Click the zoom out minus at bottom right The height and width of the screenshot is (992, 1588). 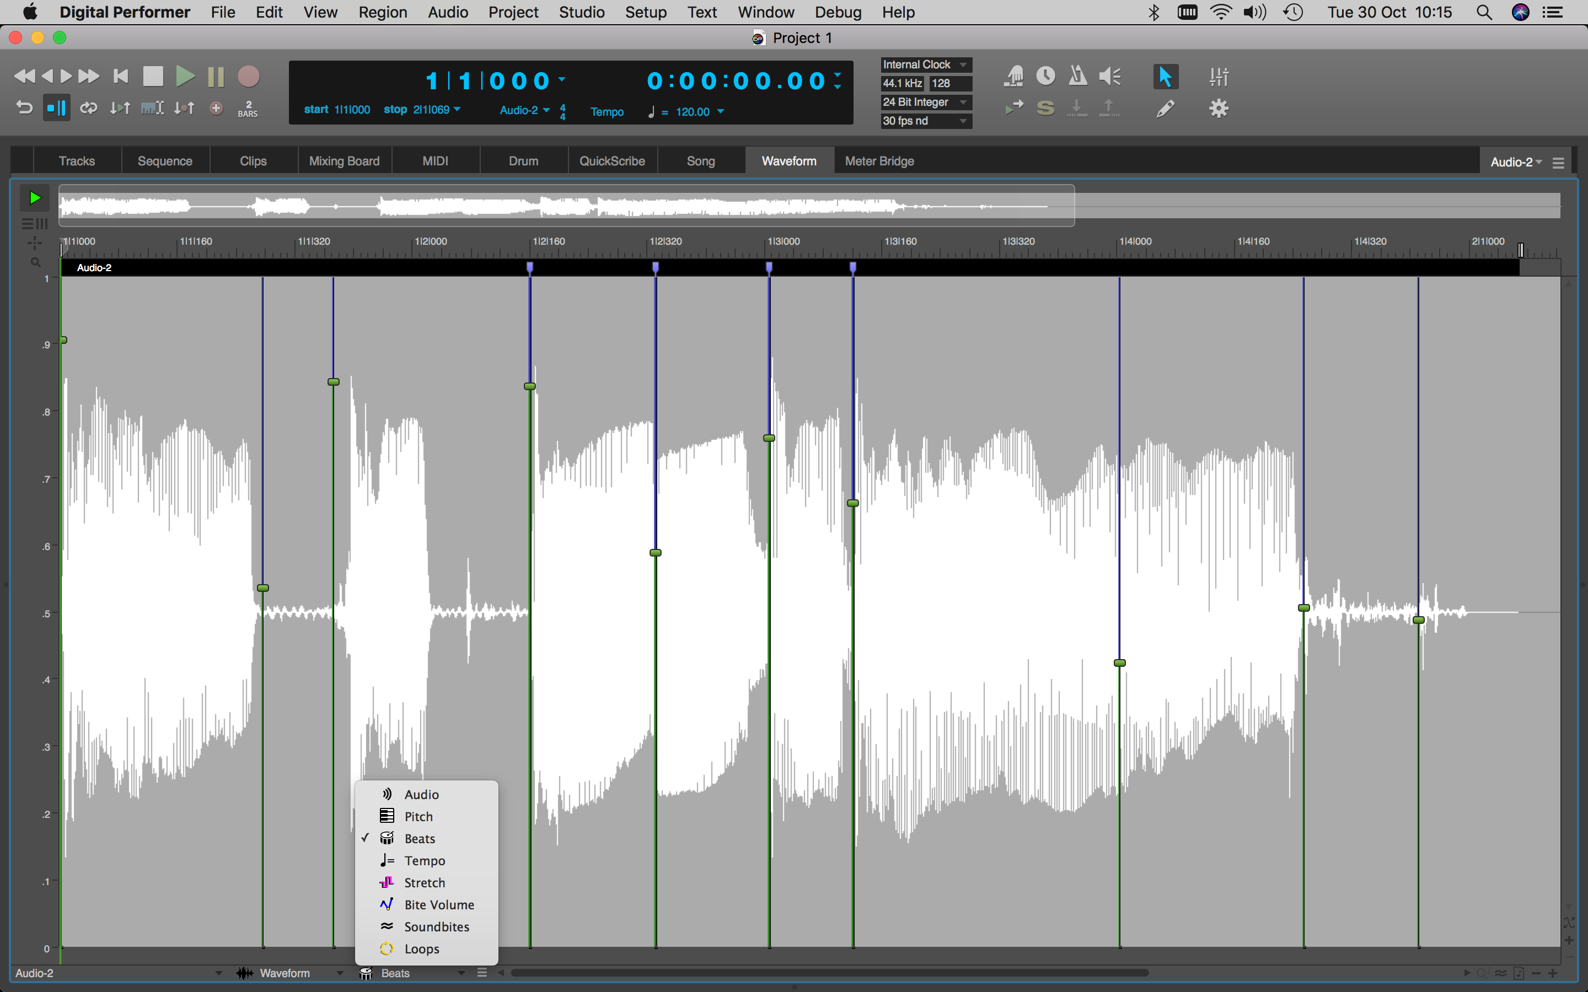click(x=1536, y=973)
